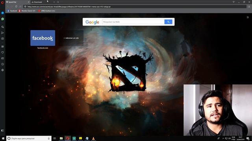Viewport: 252px width, 141px height.
Task: Open the sidebar search icon
Action: pyautogui.click(x=3, y=27)
